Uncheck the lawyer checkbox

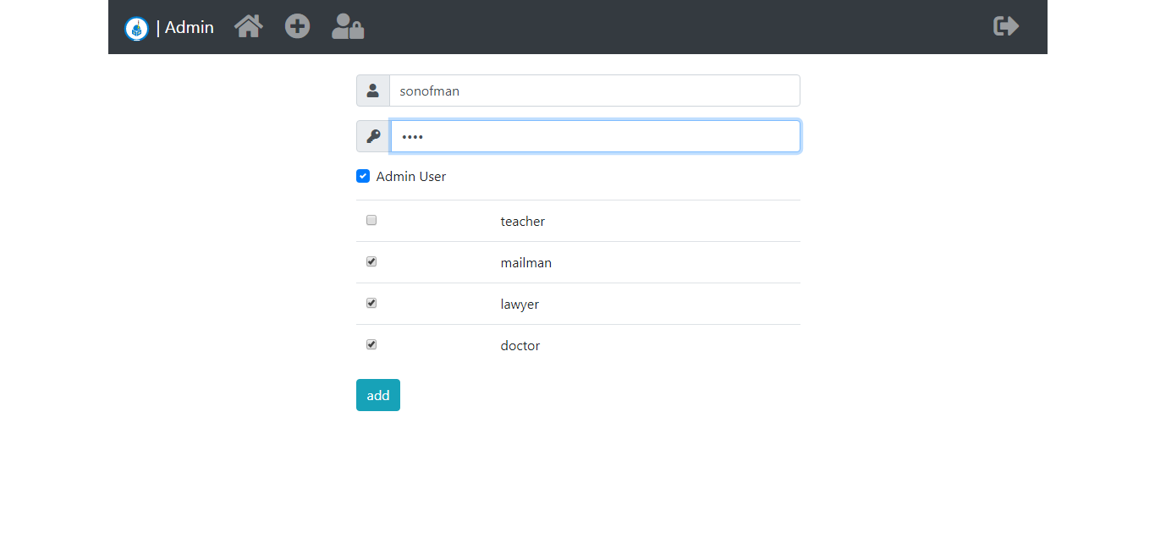371,303
